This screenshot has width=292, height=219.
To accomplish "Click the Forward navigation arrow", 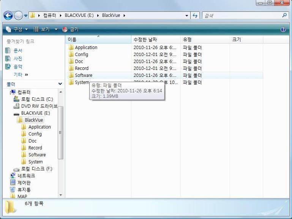I will 19,16.
